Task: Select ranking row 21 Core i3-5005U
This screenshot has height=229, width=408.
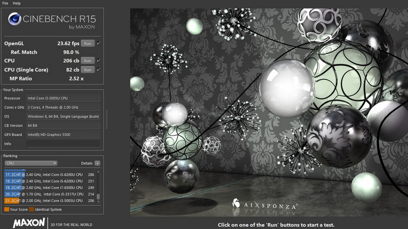Action: click(50, 201)
